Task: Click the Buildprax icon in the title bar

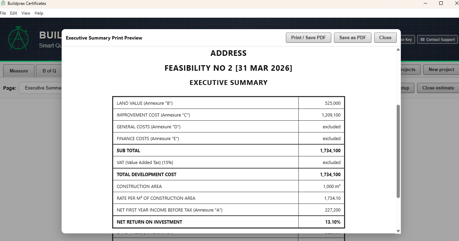Action: coord(3,3)
